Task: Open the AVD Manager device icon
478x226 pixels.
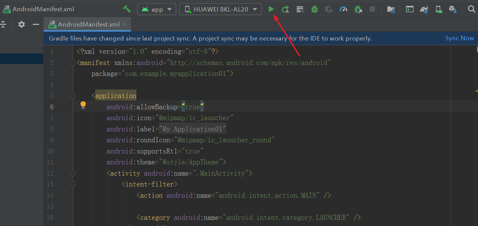Action: tap(439, 9)
